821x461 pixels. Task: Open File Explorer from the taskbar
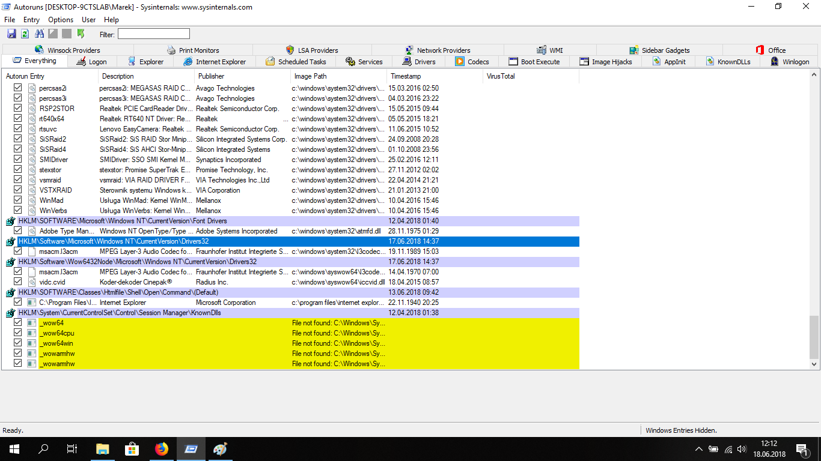[103, 449]
